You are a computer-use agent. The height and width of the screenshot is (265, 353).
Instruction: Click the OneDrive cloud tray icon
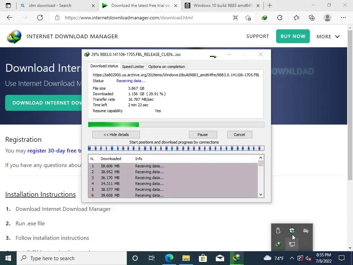pos(305,230)
